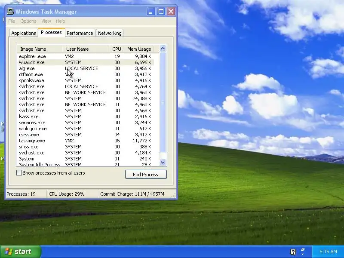Minimize the Task Manager window
The height and width of the screenshot is (258, 344).
[x=151, y=12]
